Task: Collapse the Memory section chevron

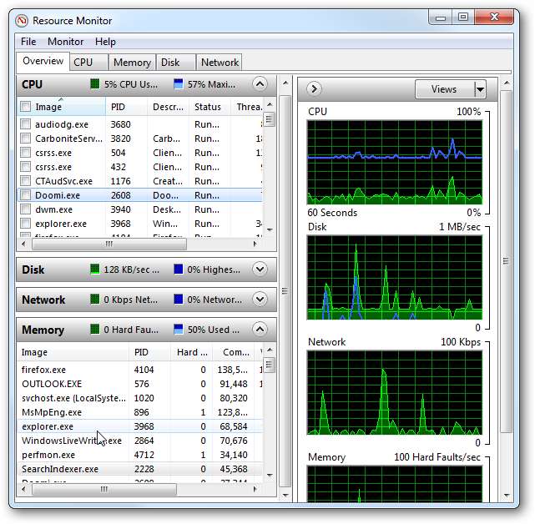Action: click(260, 330)
